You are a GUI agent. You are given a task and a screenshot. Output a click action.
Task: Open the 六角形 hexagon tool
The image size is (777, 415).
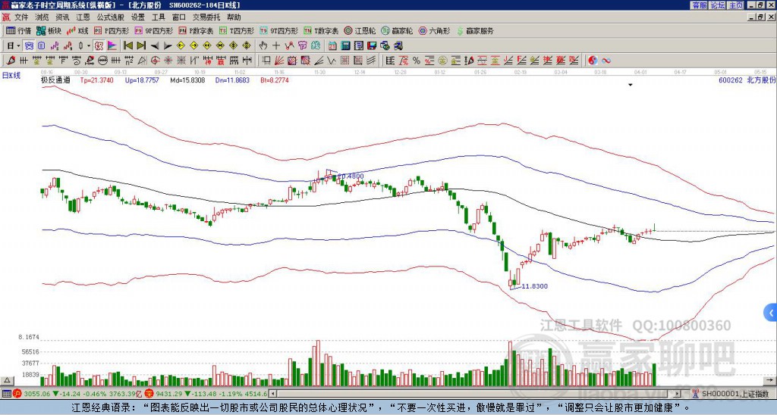(434, 30)
